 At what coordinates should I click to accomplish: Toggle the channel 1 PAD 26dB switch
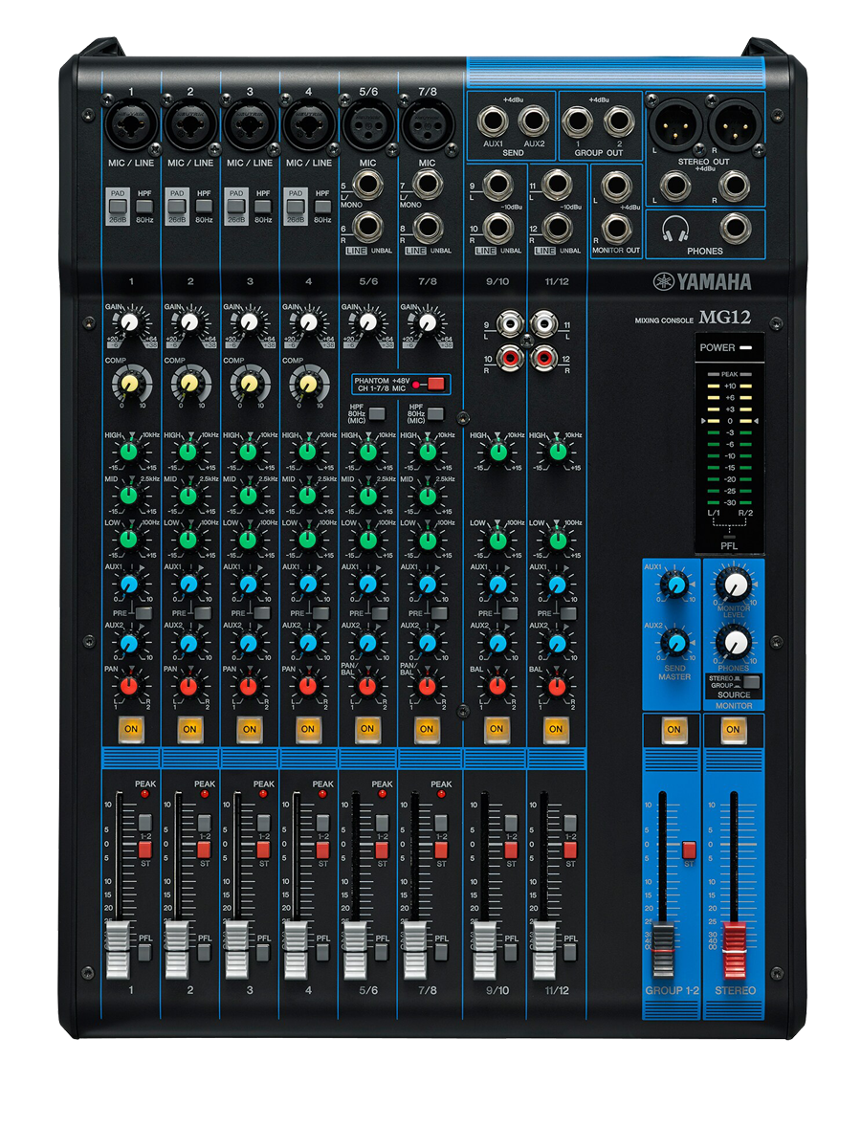point(118,207)
